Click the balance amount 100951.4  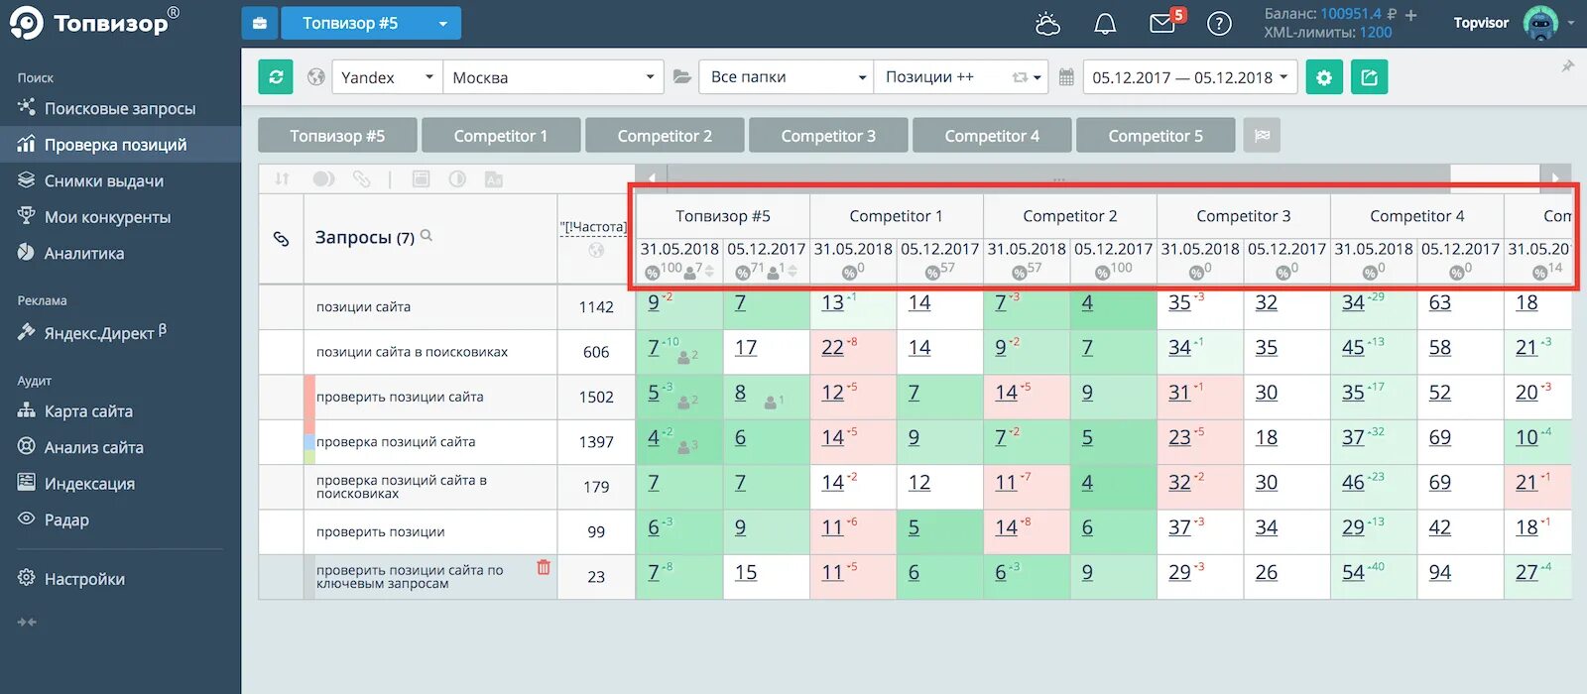point(1351,14)
